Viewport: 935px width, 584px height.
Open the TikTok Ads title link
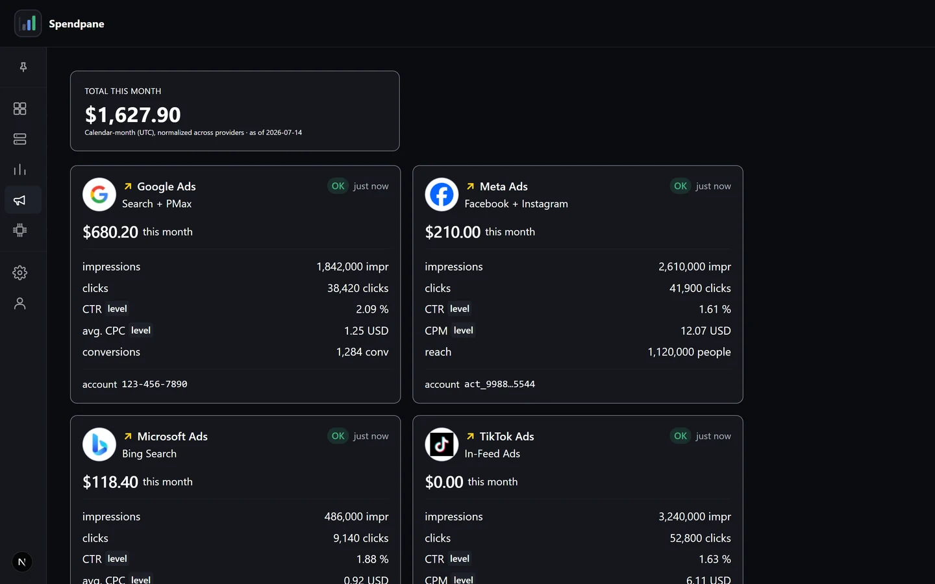click(x=507, y=436)
